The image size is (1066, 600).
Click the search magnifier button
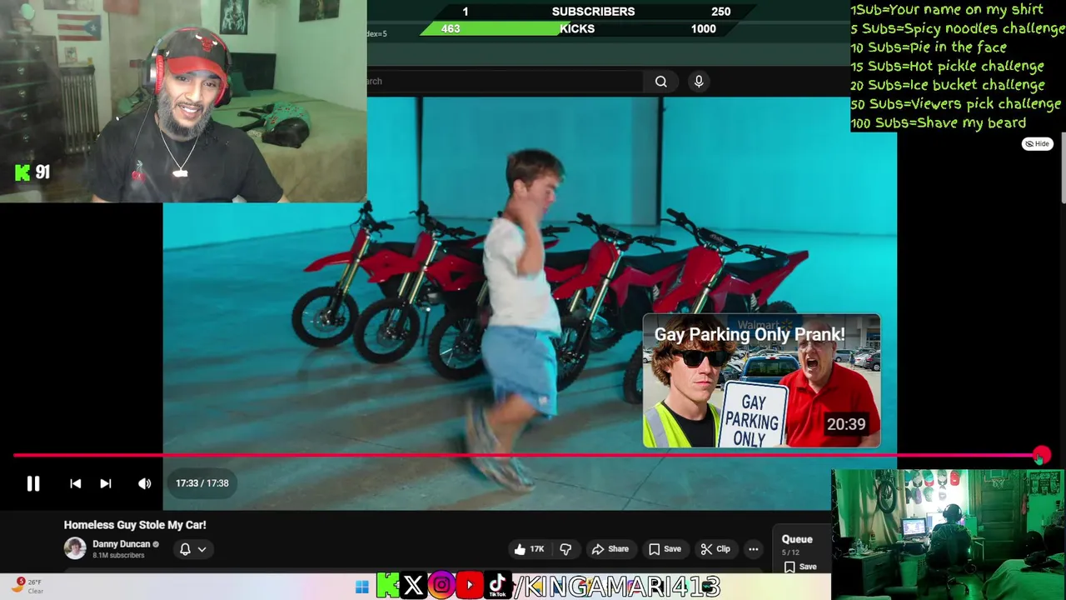pos(661,81)
